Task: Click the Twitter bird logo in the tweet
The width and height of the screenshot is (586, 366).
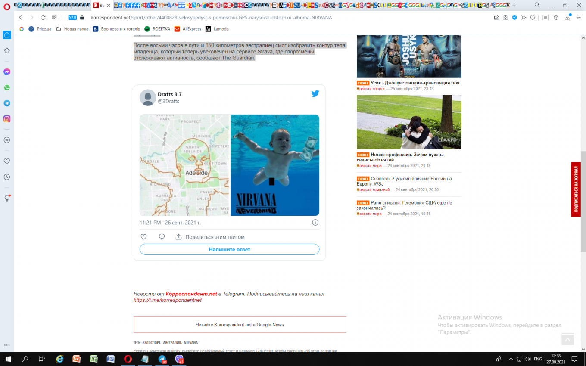Action: [315, 93]
